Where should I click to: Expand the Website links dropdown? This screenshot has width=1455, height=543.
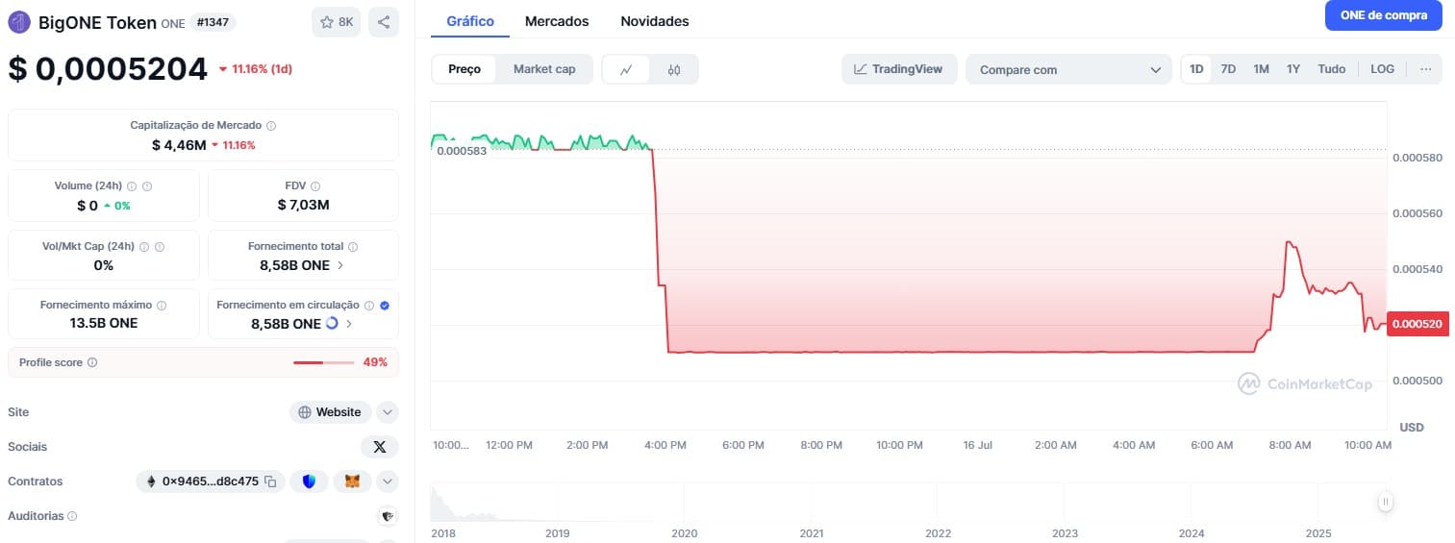pos(388,412)
